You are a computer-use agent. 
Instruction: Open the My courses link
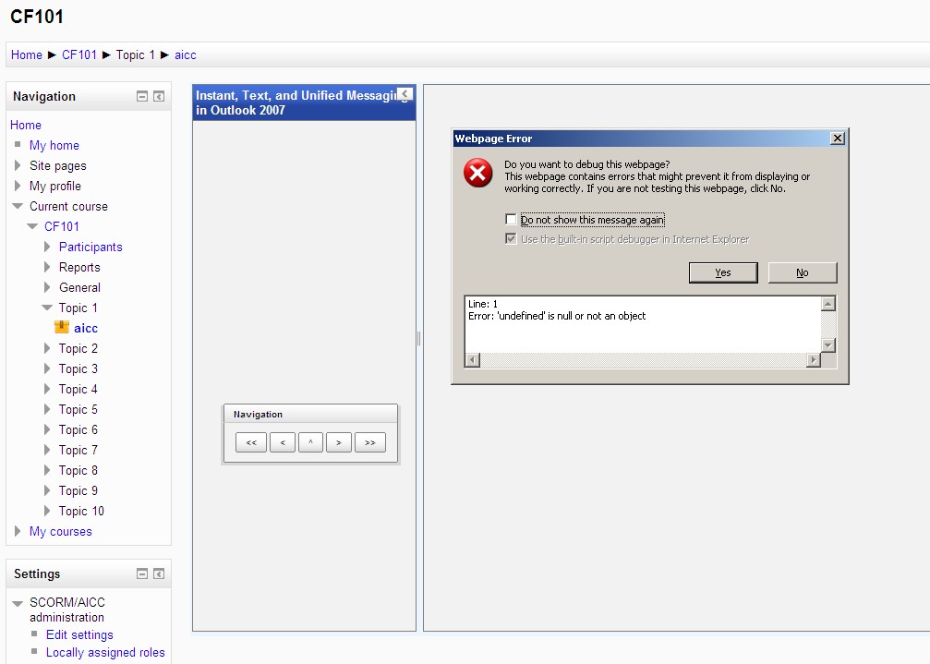61,531
